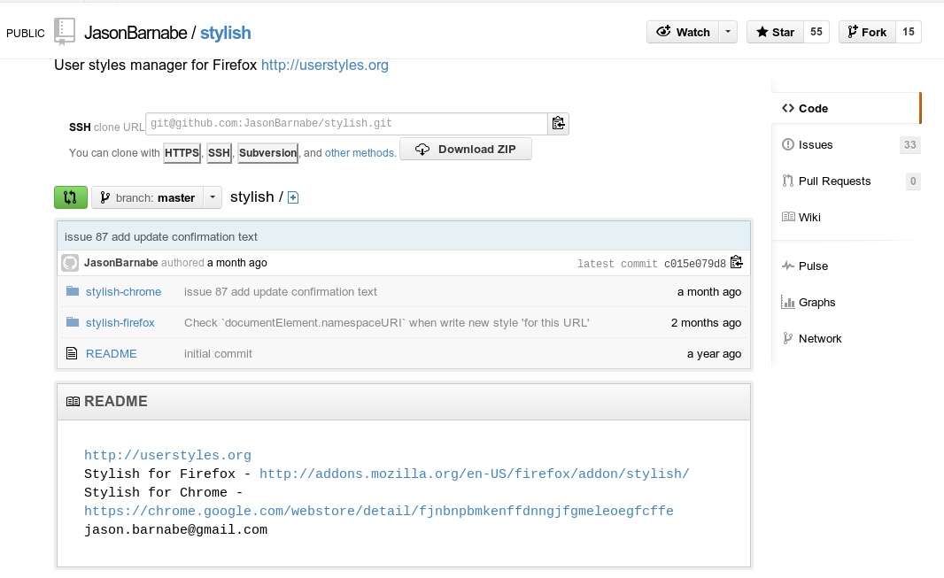Open the Watch options dropdown arrow

[728, 32]
